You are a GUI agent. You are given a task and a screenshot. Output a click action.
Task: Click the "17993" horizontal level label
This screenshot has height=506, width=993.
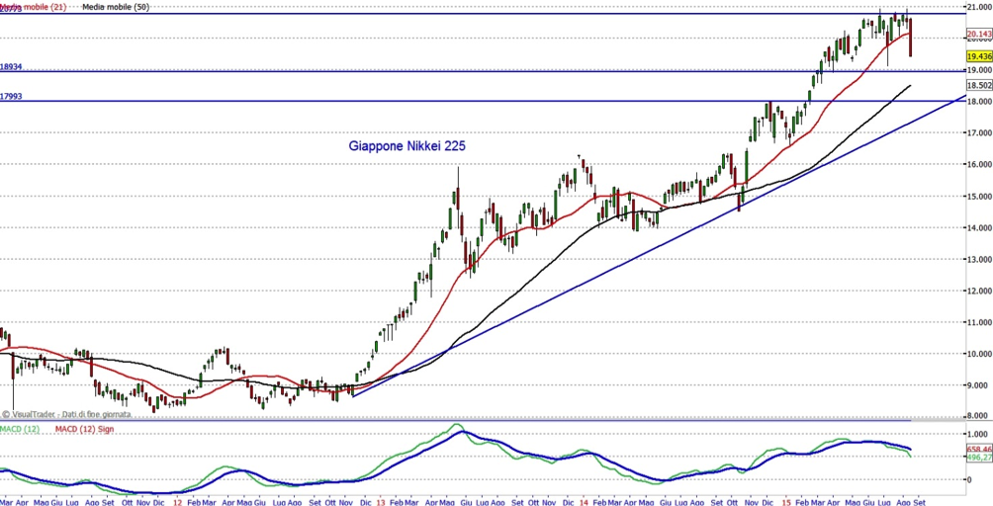click(12, 96)
